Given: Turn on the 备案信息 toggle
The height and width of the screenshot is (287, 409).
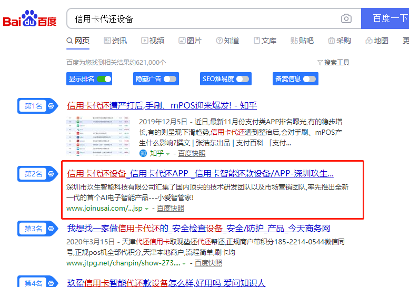Looking at the screenshot, I should pyautogui.click(x=310, y=79).
